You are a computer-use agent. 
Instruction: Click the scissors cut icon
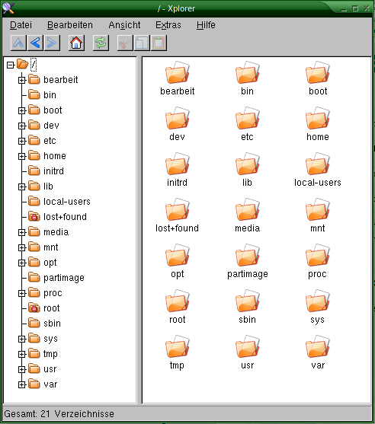pos(125,43)
